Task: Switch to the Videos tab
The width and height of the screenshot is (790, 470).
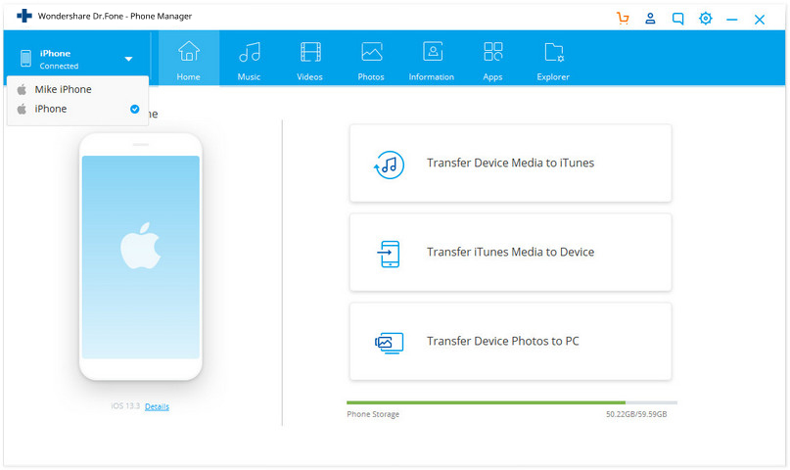Action: pos(310,59)
